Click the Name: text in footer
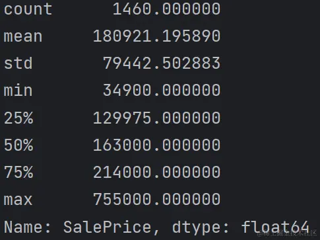Screen dimensions: 320x240 click(x=27, y=227)
